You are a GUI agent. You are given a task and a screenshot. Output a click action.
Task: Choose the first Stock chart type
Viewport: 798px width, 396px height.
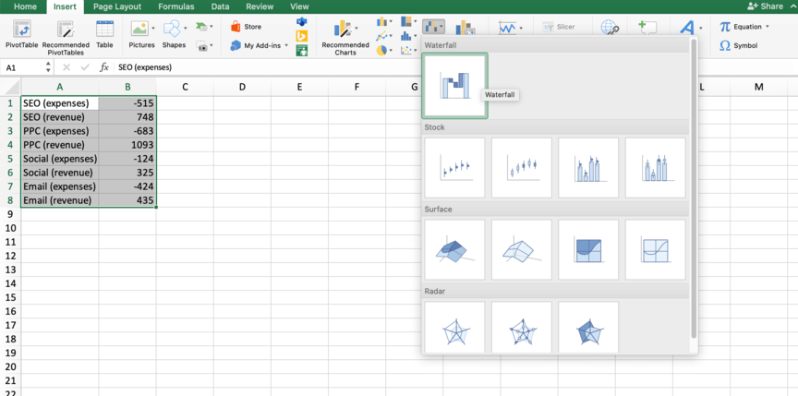click(x=454, y=167)
